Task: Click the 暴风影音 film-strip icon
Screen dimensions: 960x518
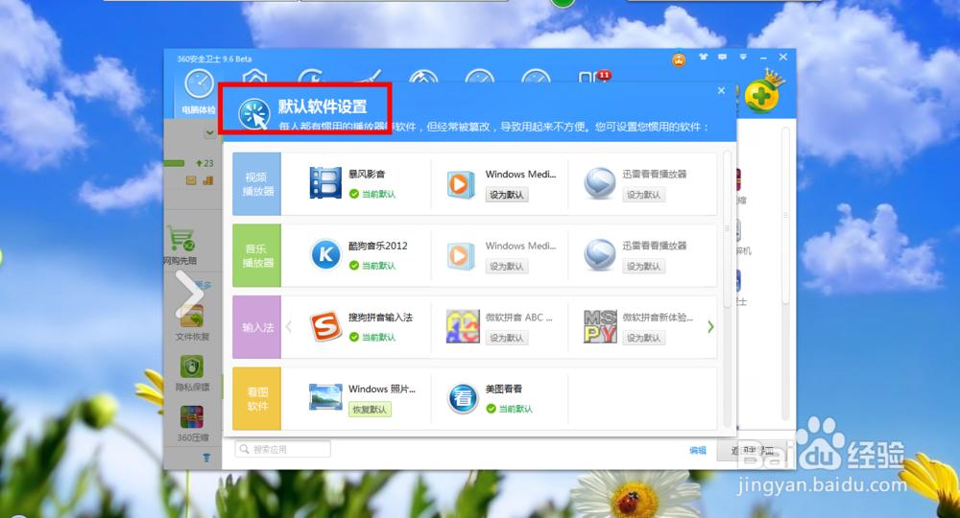Action: coord(325,183)
